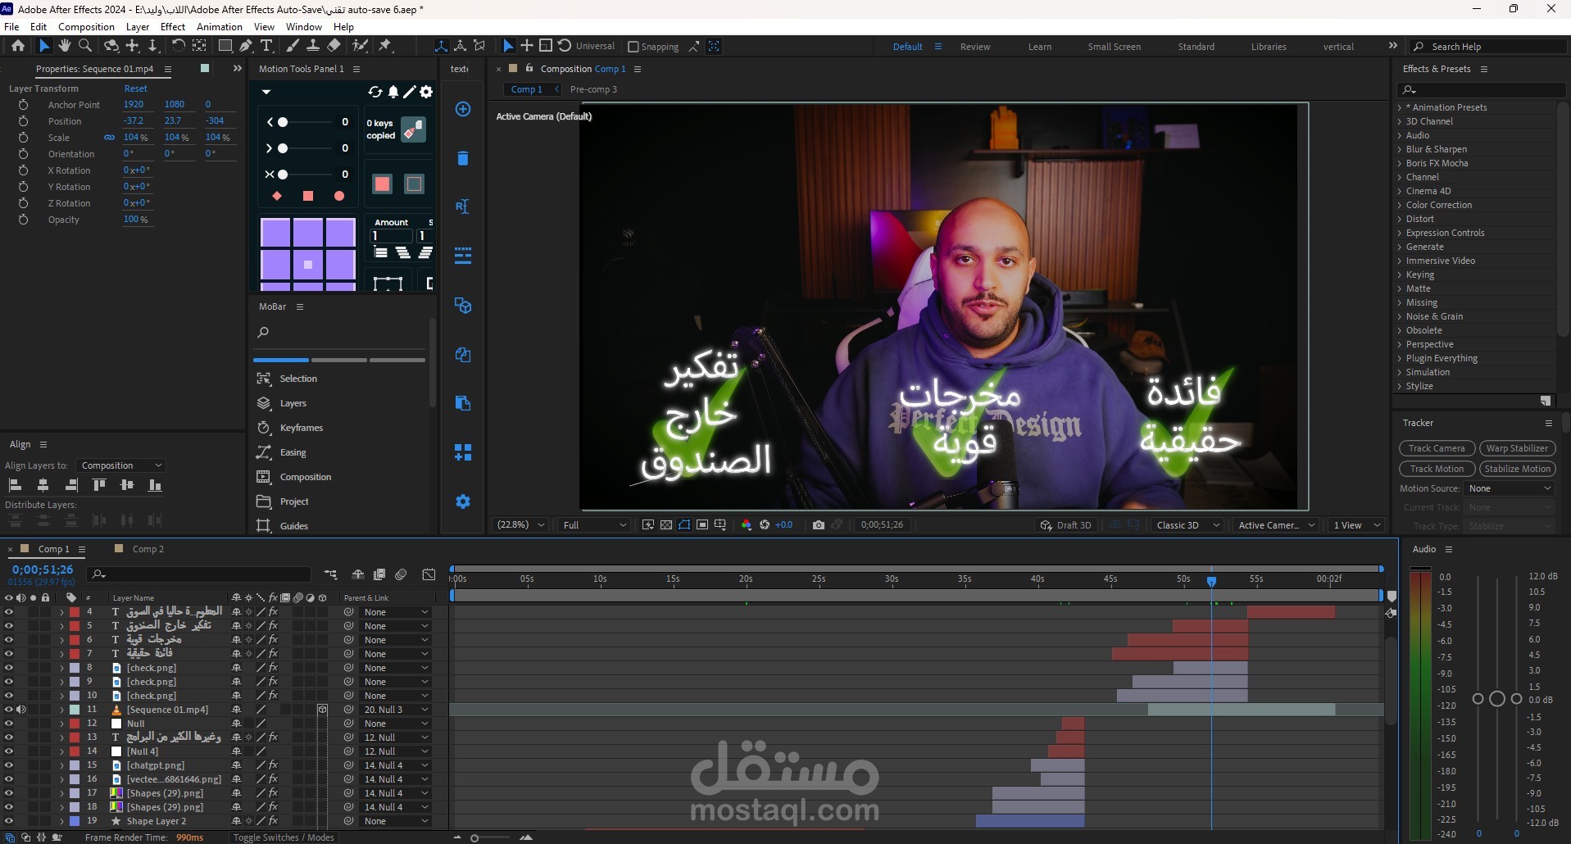Select the Zoom tool
Image resolution: width=1571 pixels, height=844 pixels.
(x=84, y=46)
